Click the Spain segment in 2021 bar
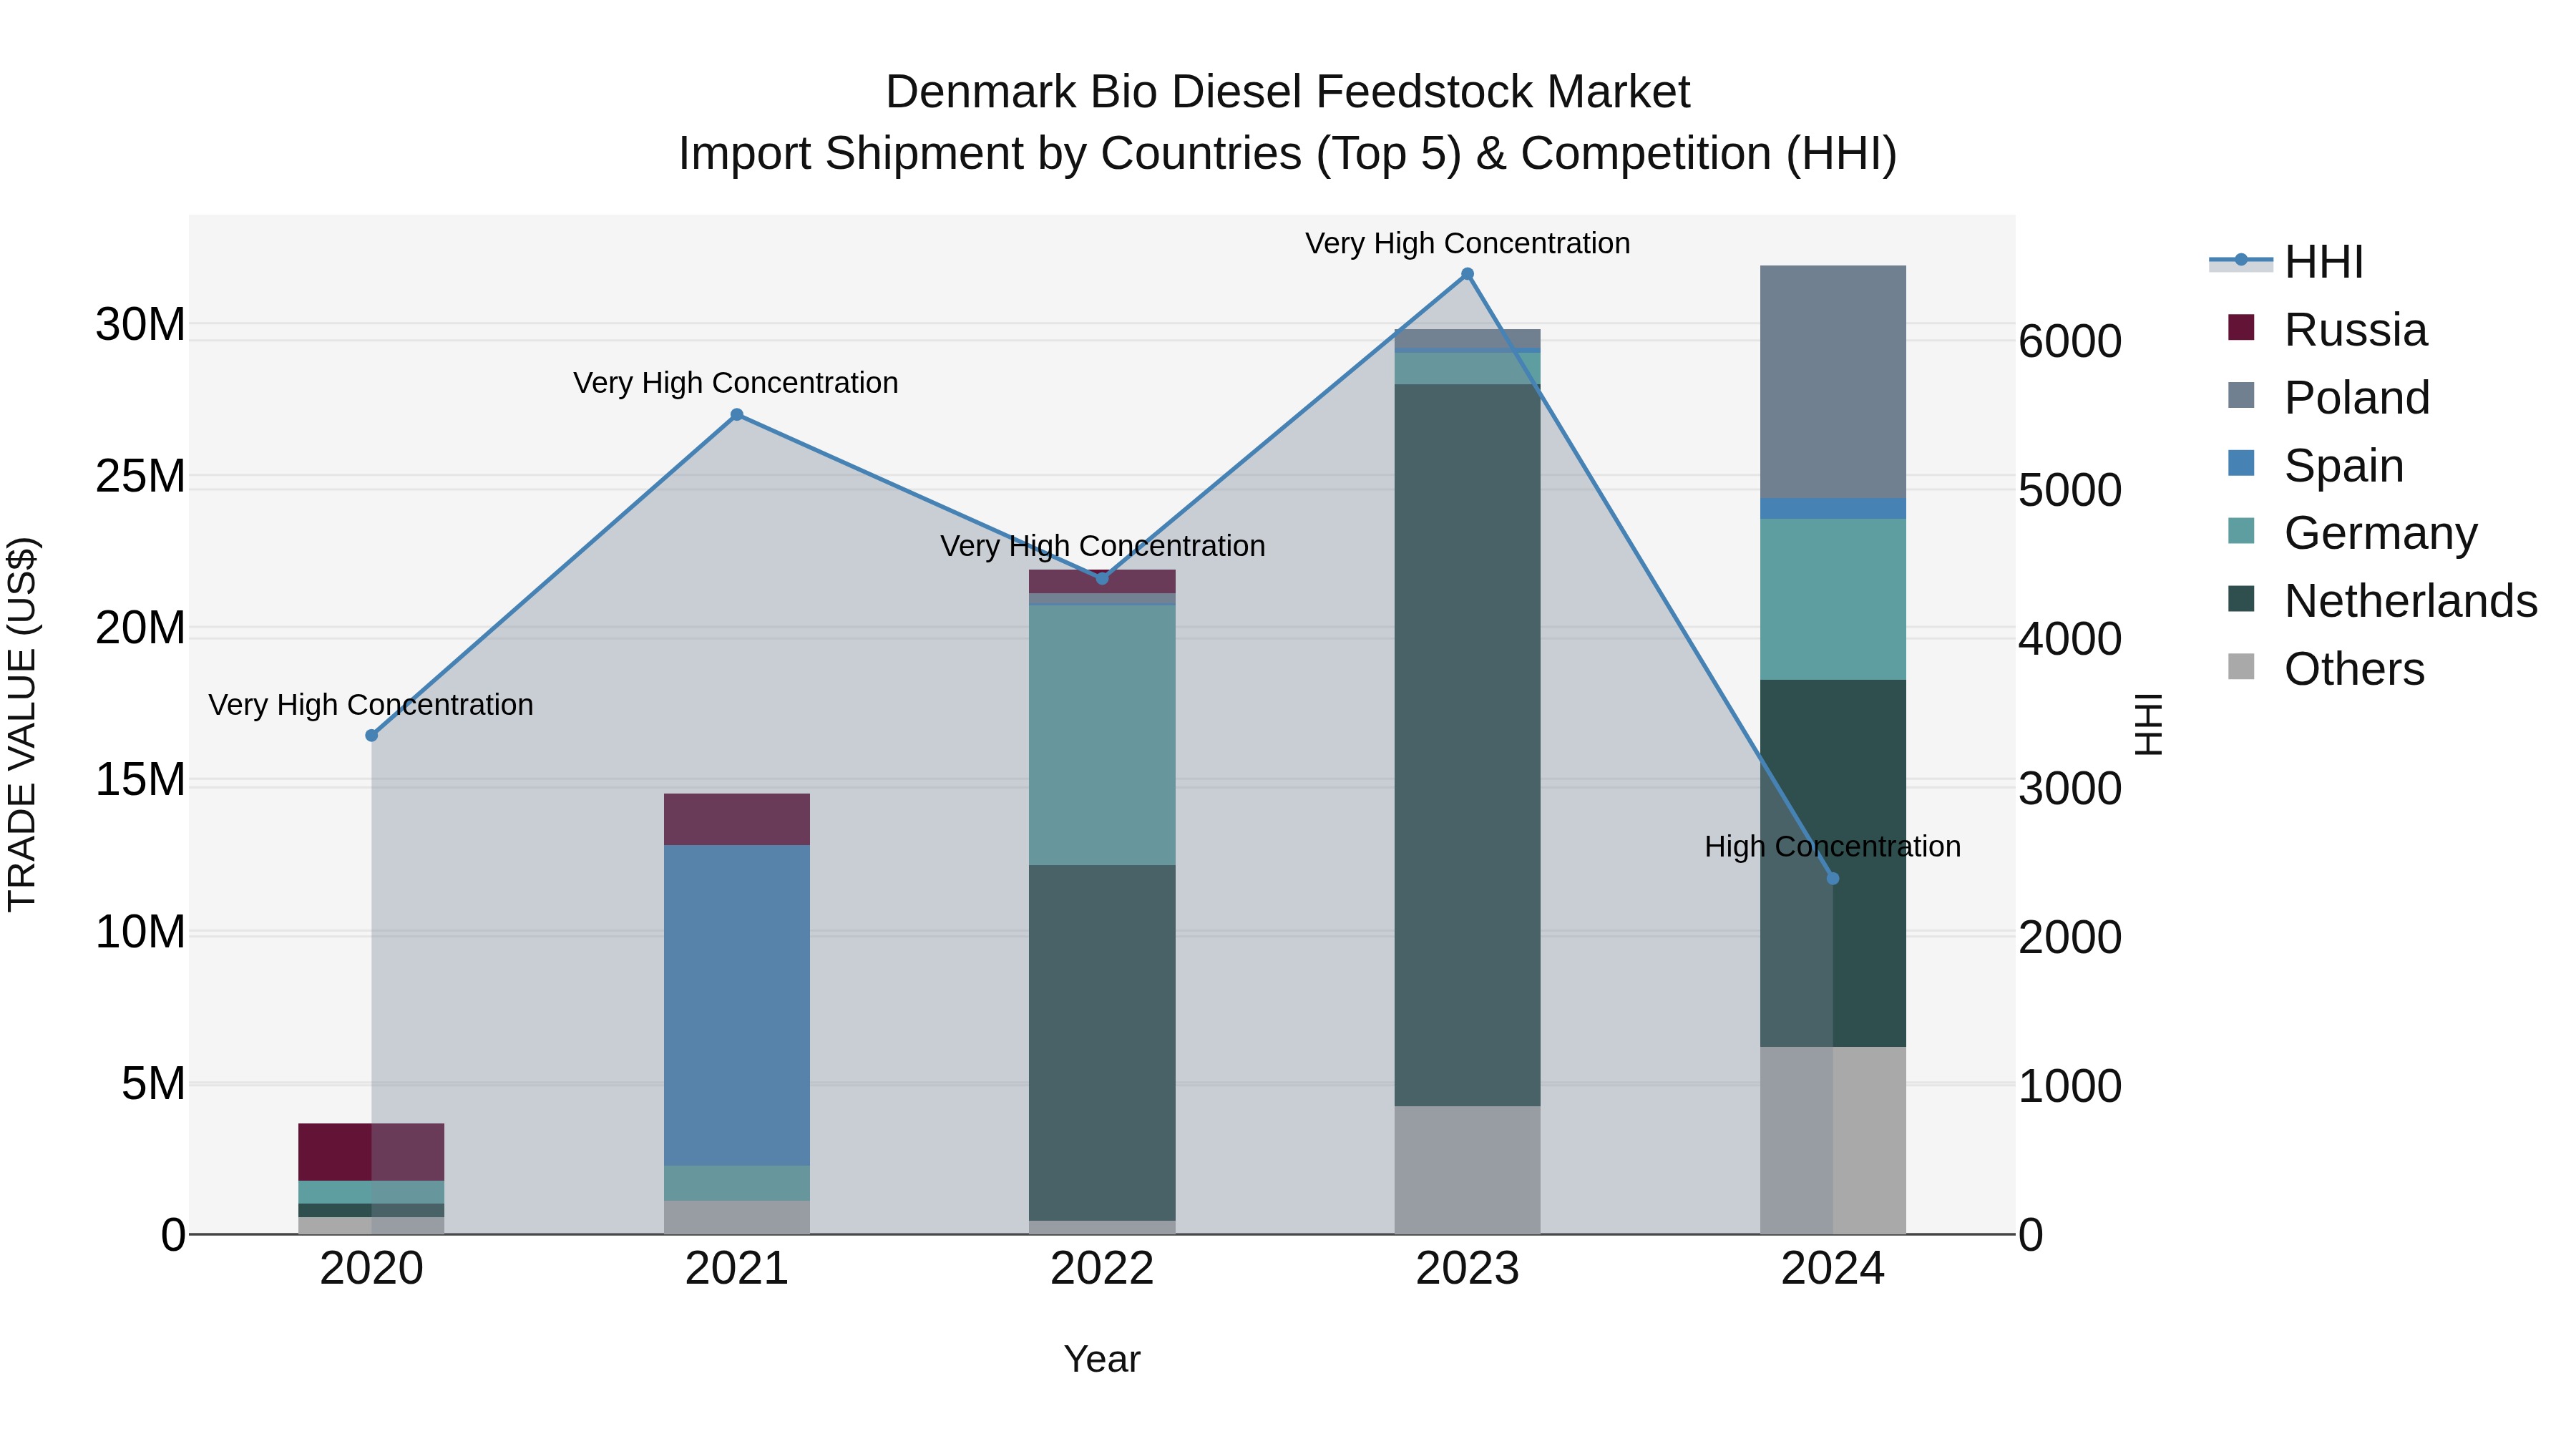 coord(737,1005)
